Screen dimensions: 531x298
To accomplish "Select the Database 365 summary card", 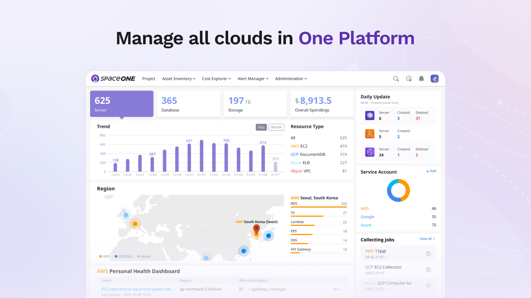I will click(x=188, y=104).
